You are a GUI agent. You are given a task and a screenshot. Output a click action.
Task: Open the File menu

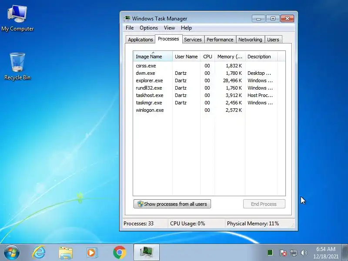[x=130, y=28]
